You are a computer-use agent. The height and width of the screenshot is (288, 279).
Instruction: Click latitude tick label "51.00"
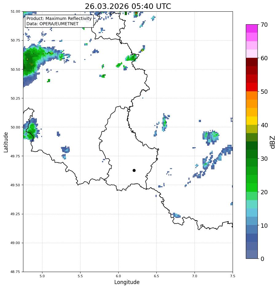point(15,11)
